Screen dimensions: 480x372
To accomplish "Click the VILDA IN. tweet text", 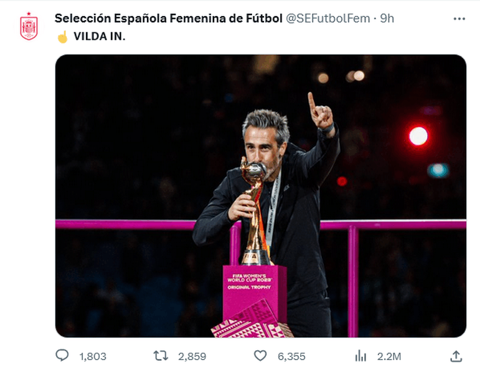I will (x=99, y=36).
